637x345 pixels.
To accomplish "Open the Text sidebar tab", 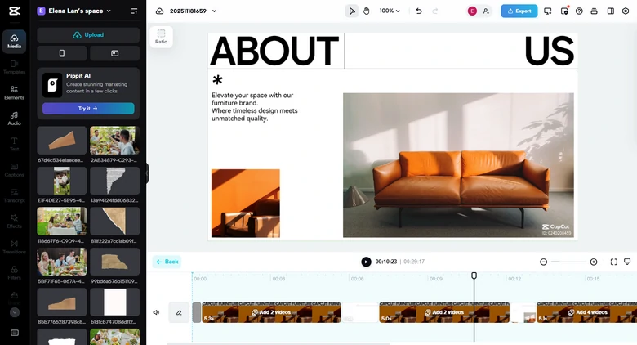I will point(14,144).
